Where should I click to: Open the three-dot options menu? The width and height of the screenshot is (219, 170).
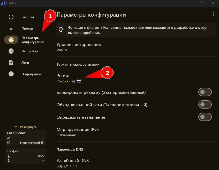pos(213,14)
